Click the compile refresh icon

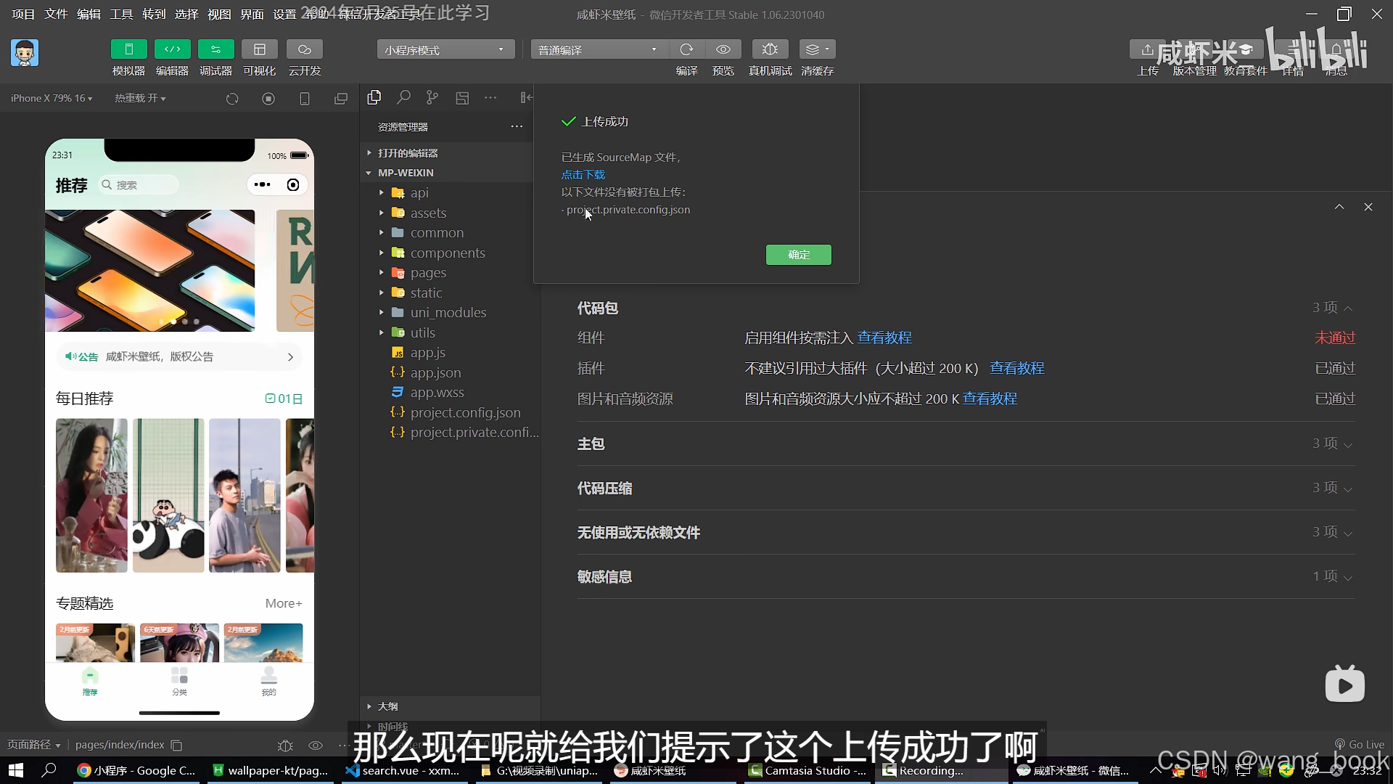coord(686,49)
